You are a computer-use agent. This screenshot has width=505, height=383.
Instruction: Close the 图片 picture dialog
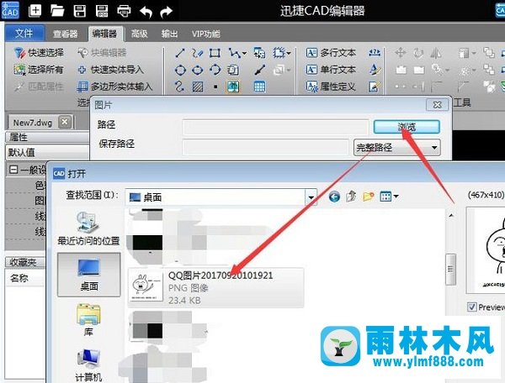(x=437, y=105)
